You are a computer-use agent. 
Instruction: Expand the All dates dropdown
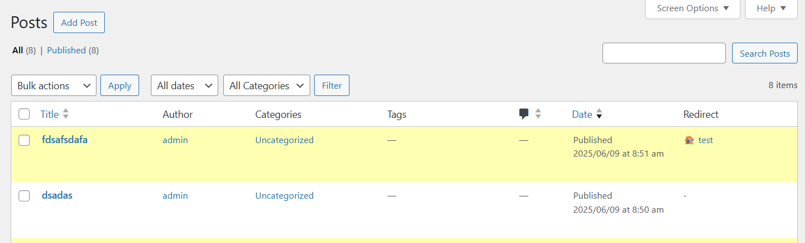pyautogui.click(x=184, y=85)
